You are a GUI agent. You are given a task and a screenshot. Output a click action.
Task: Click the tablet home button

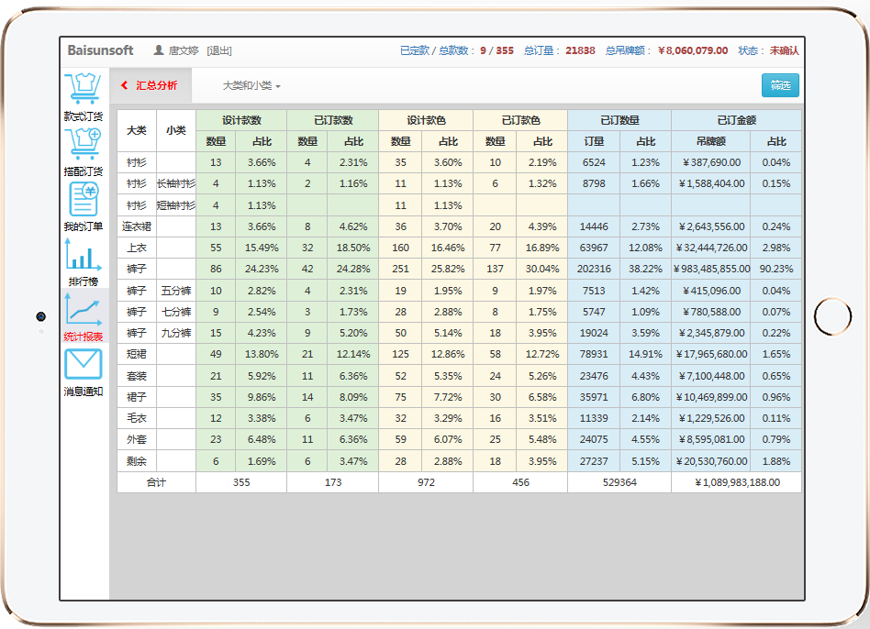(832, 316)
